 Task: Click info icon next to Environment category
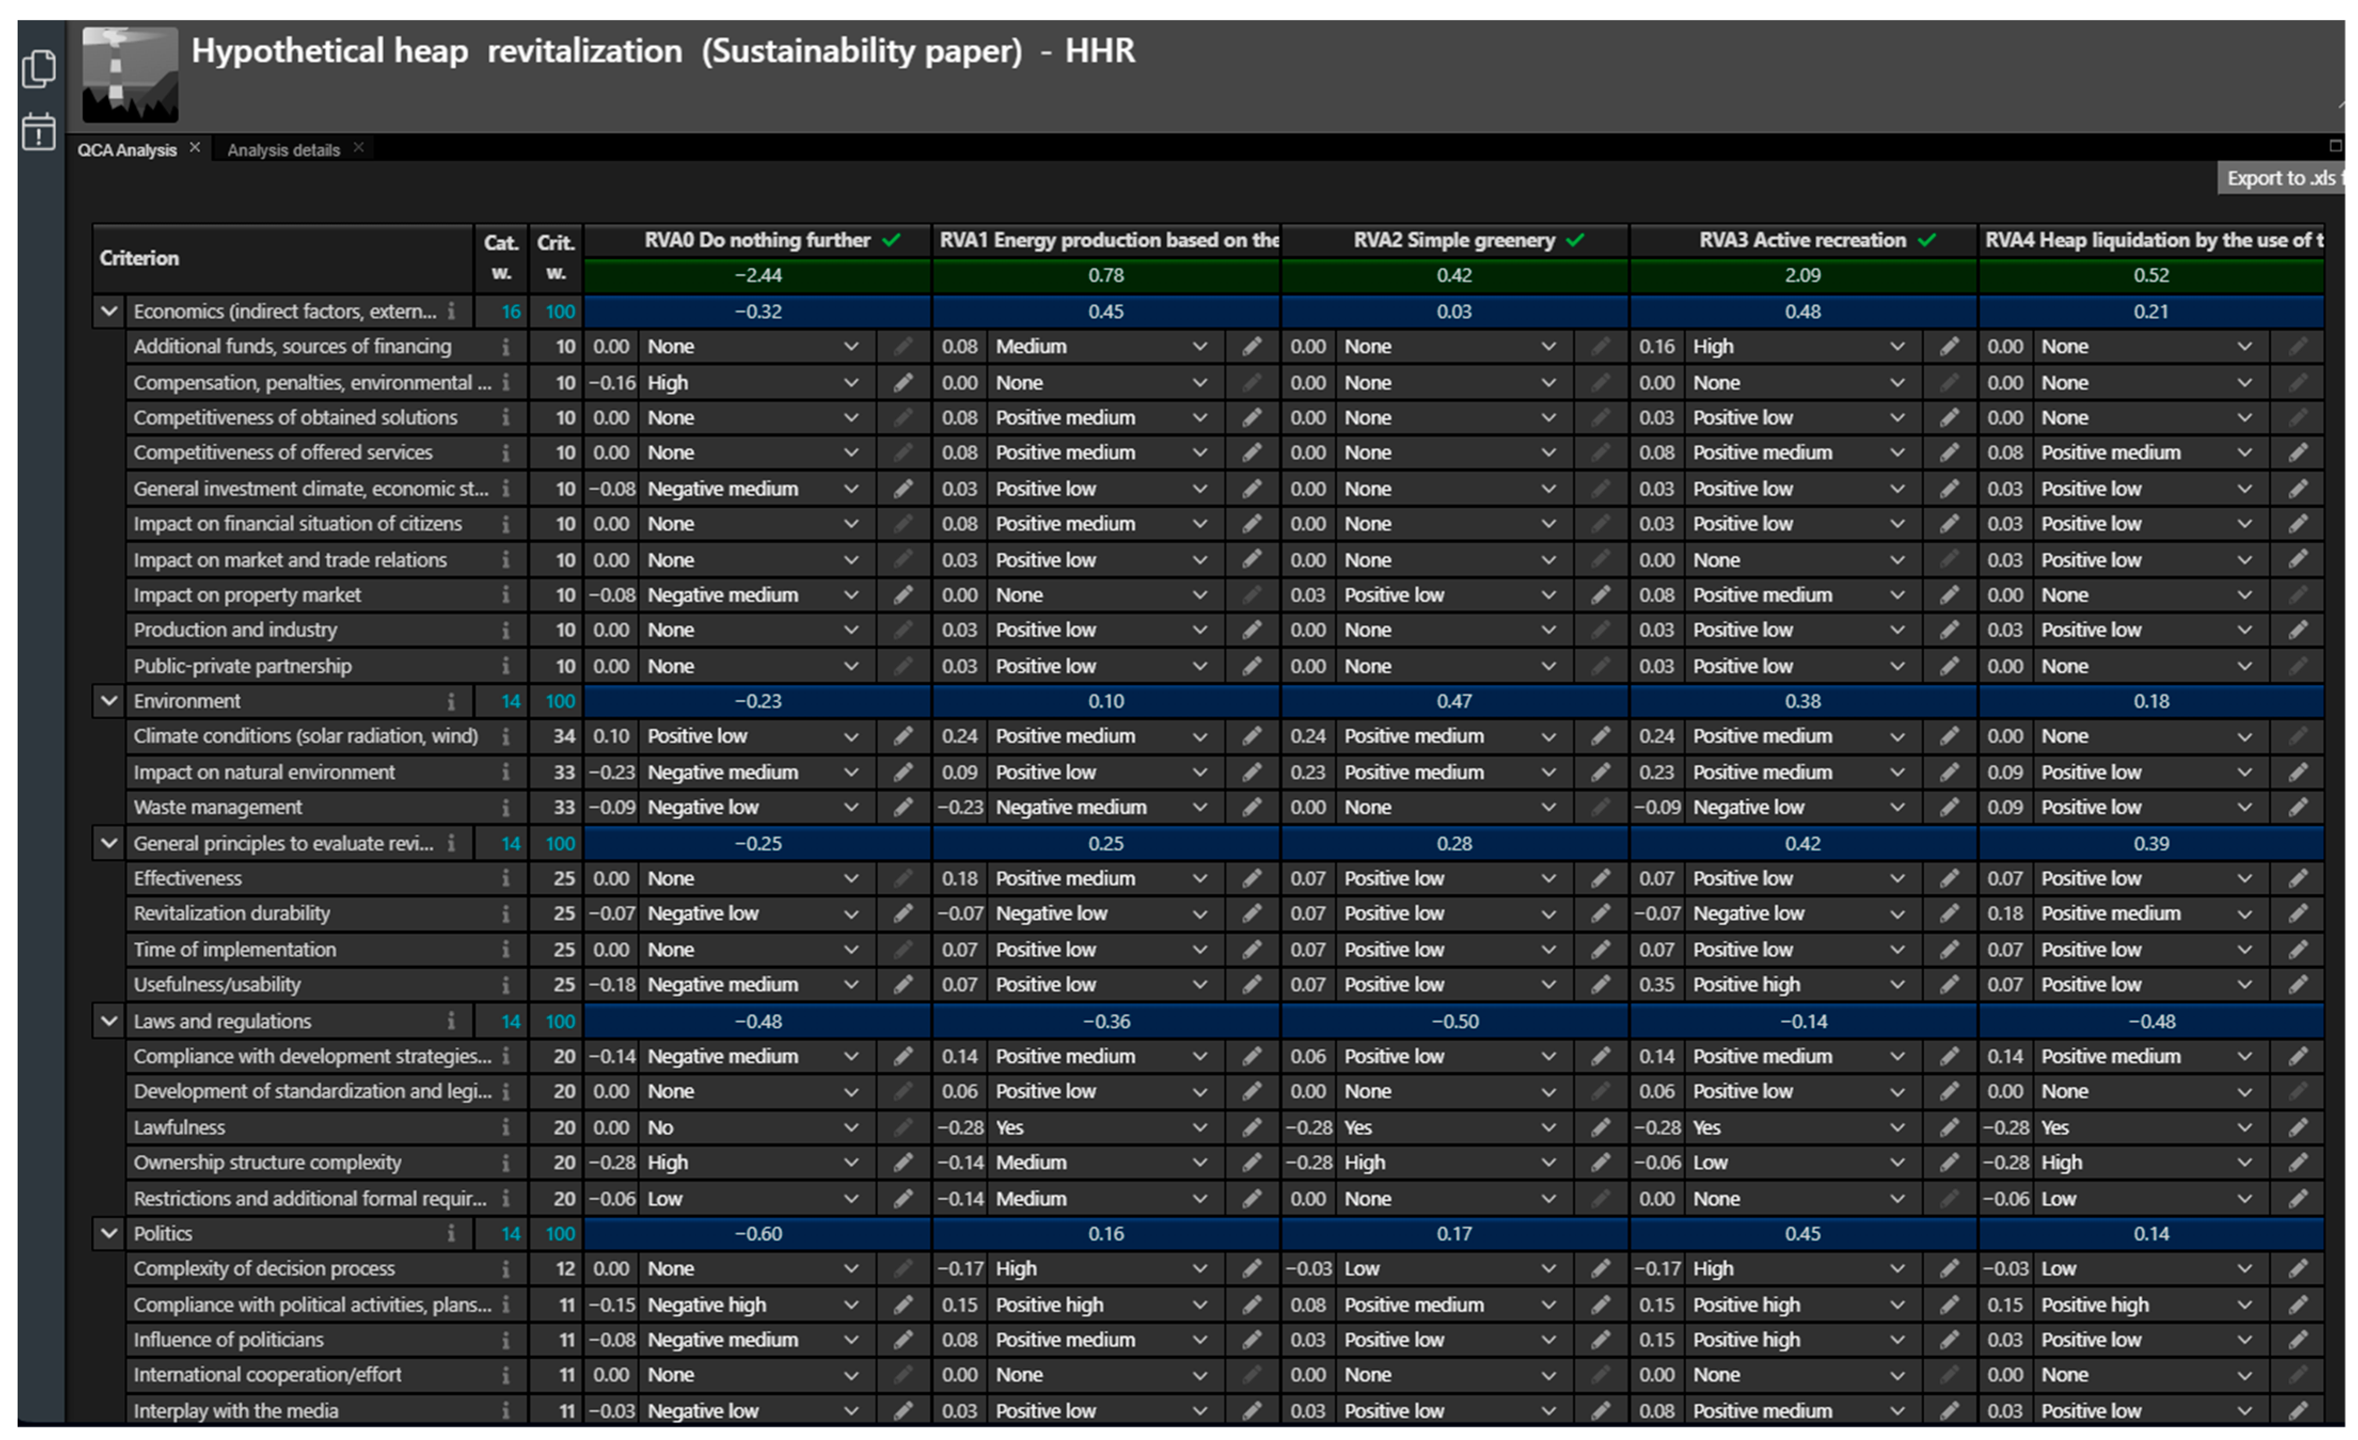click(451, 702)
